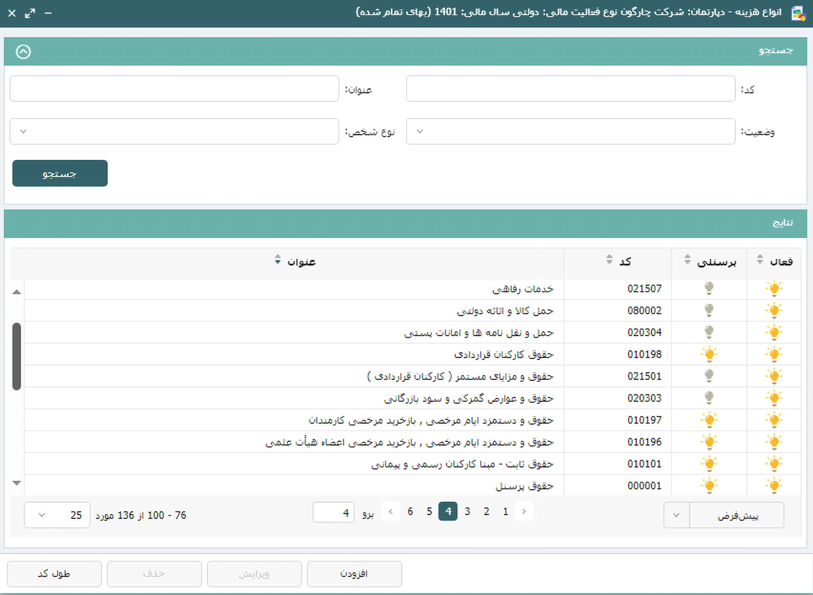
Task: Click the resize window icon in title bar
Action: pos(30,13)
